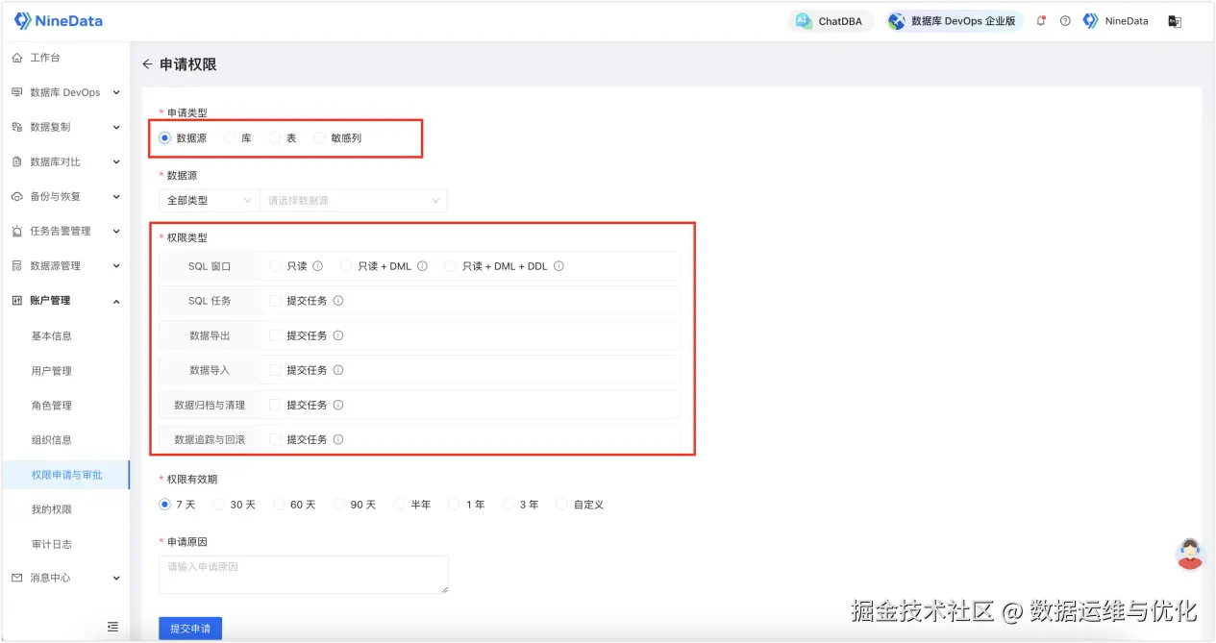1216x643 pixels.
Task: Click the 数据库 DevOps 企业版 badge
Action: pyautogui.click(x=954, y=21)
